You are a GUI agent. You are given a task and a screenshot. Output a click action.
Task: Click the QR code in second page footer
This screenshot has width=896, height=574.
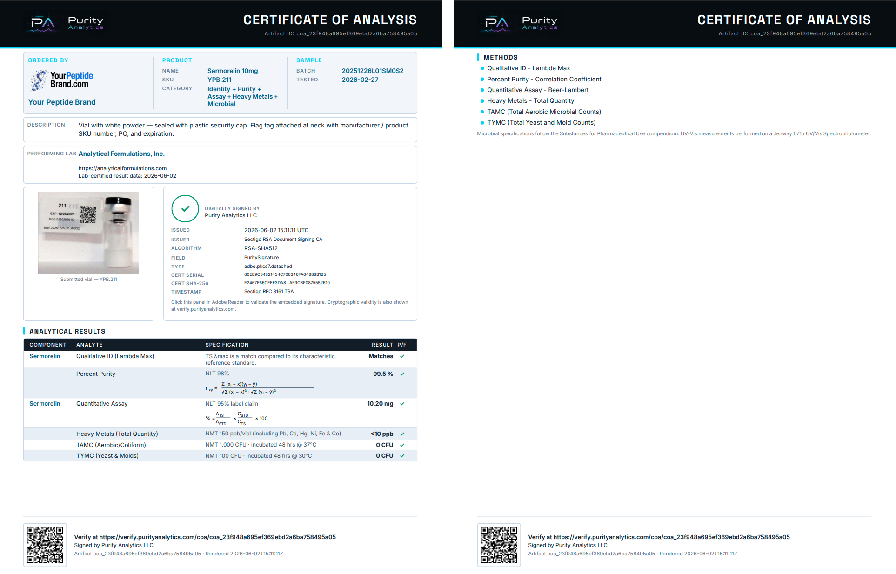499,545
